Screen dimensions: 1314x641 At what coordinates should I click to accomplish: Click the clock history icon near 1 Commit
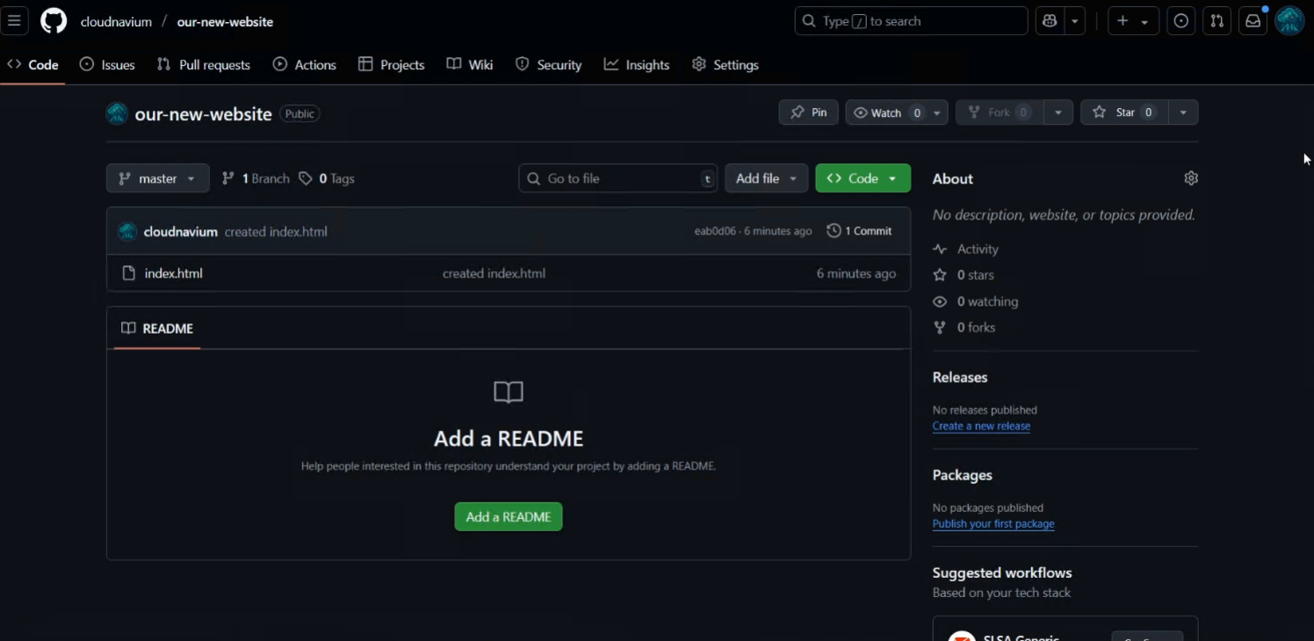point(834,231)
